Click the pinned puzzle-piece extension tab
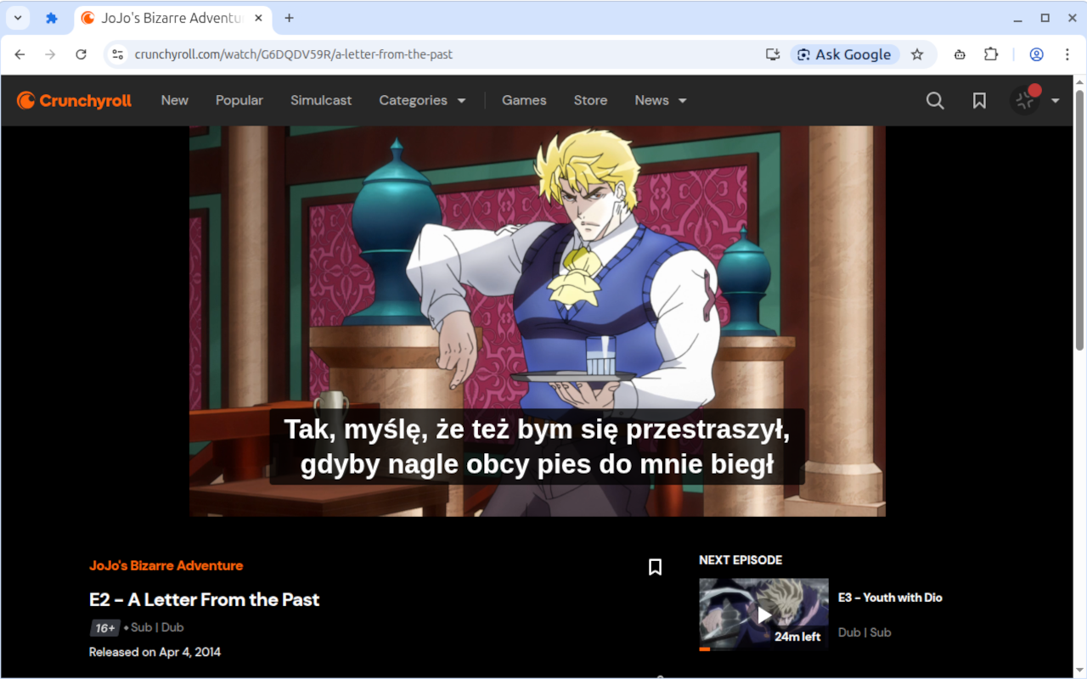The width and height of the screenshot is (1087, 679). pyautogui.click(x=51, y=18)
